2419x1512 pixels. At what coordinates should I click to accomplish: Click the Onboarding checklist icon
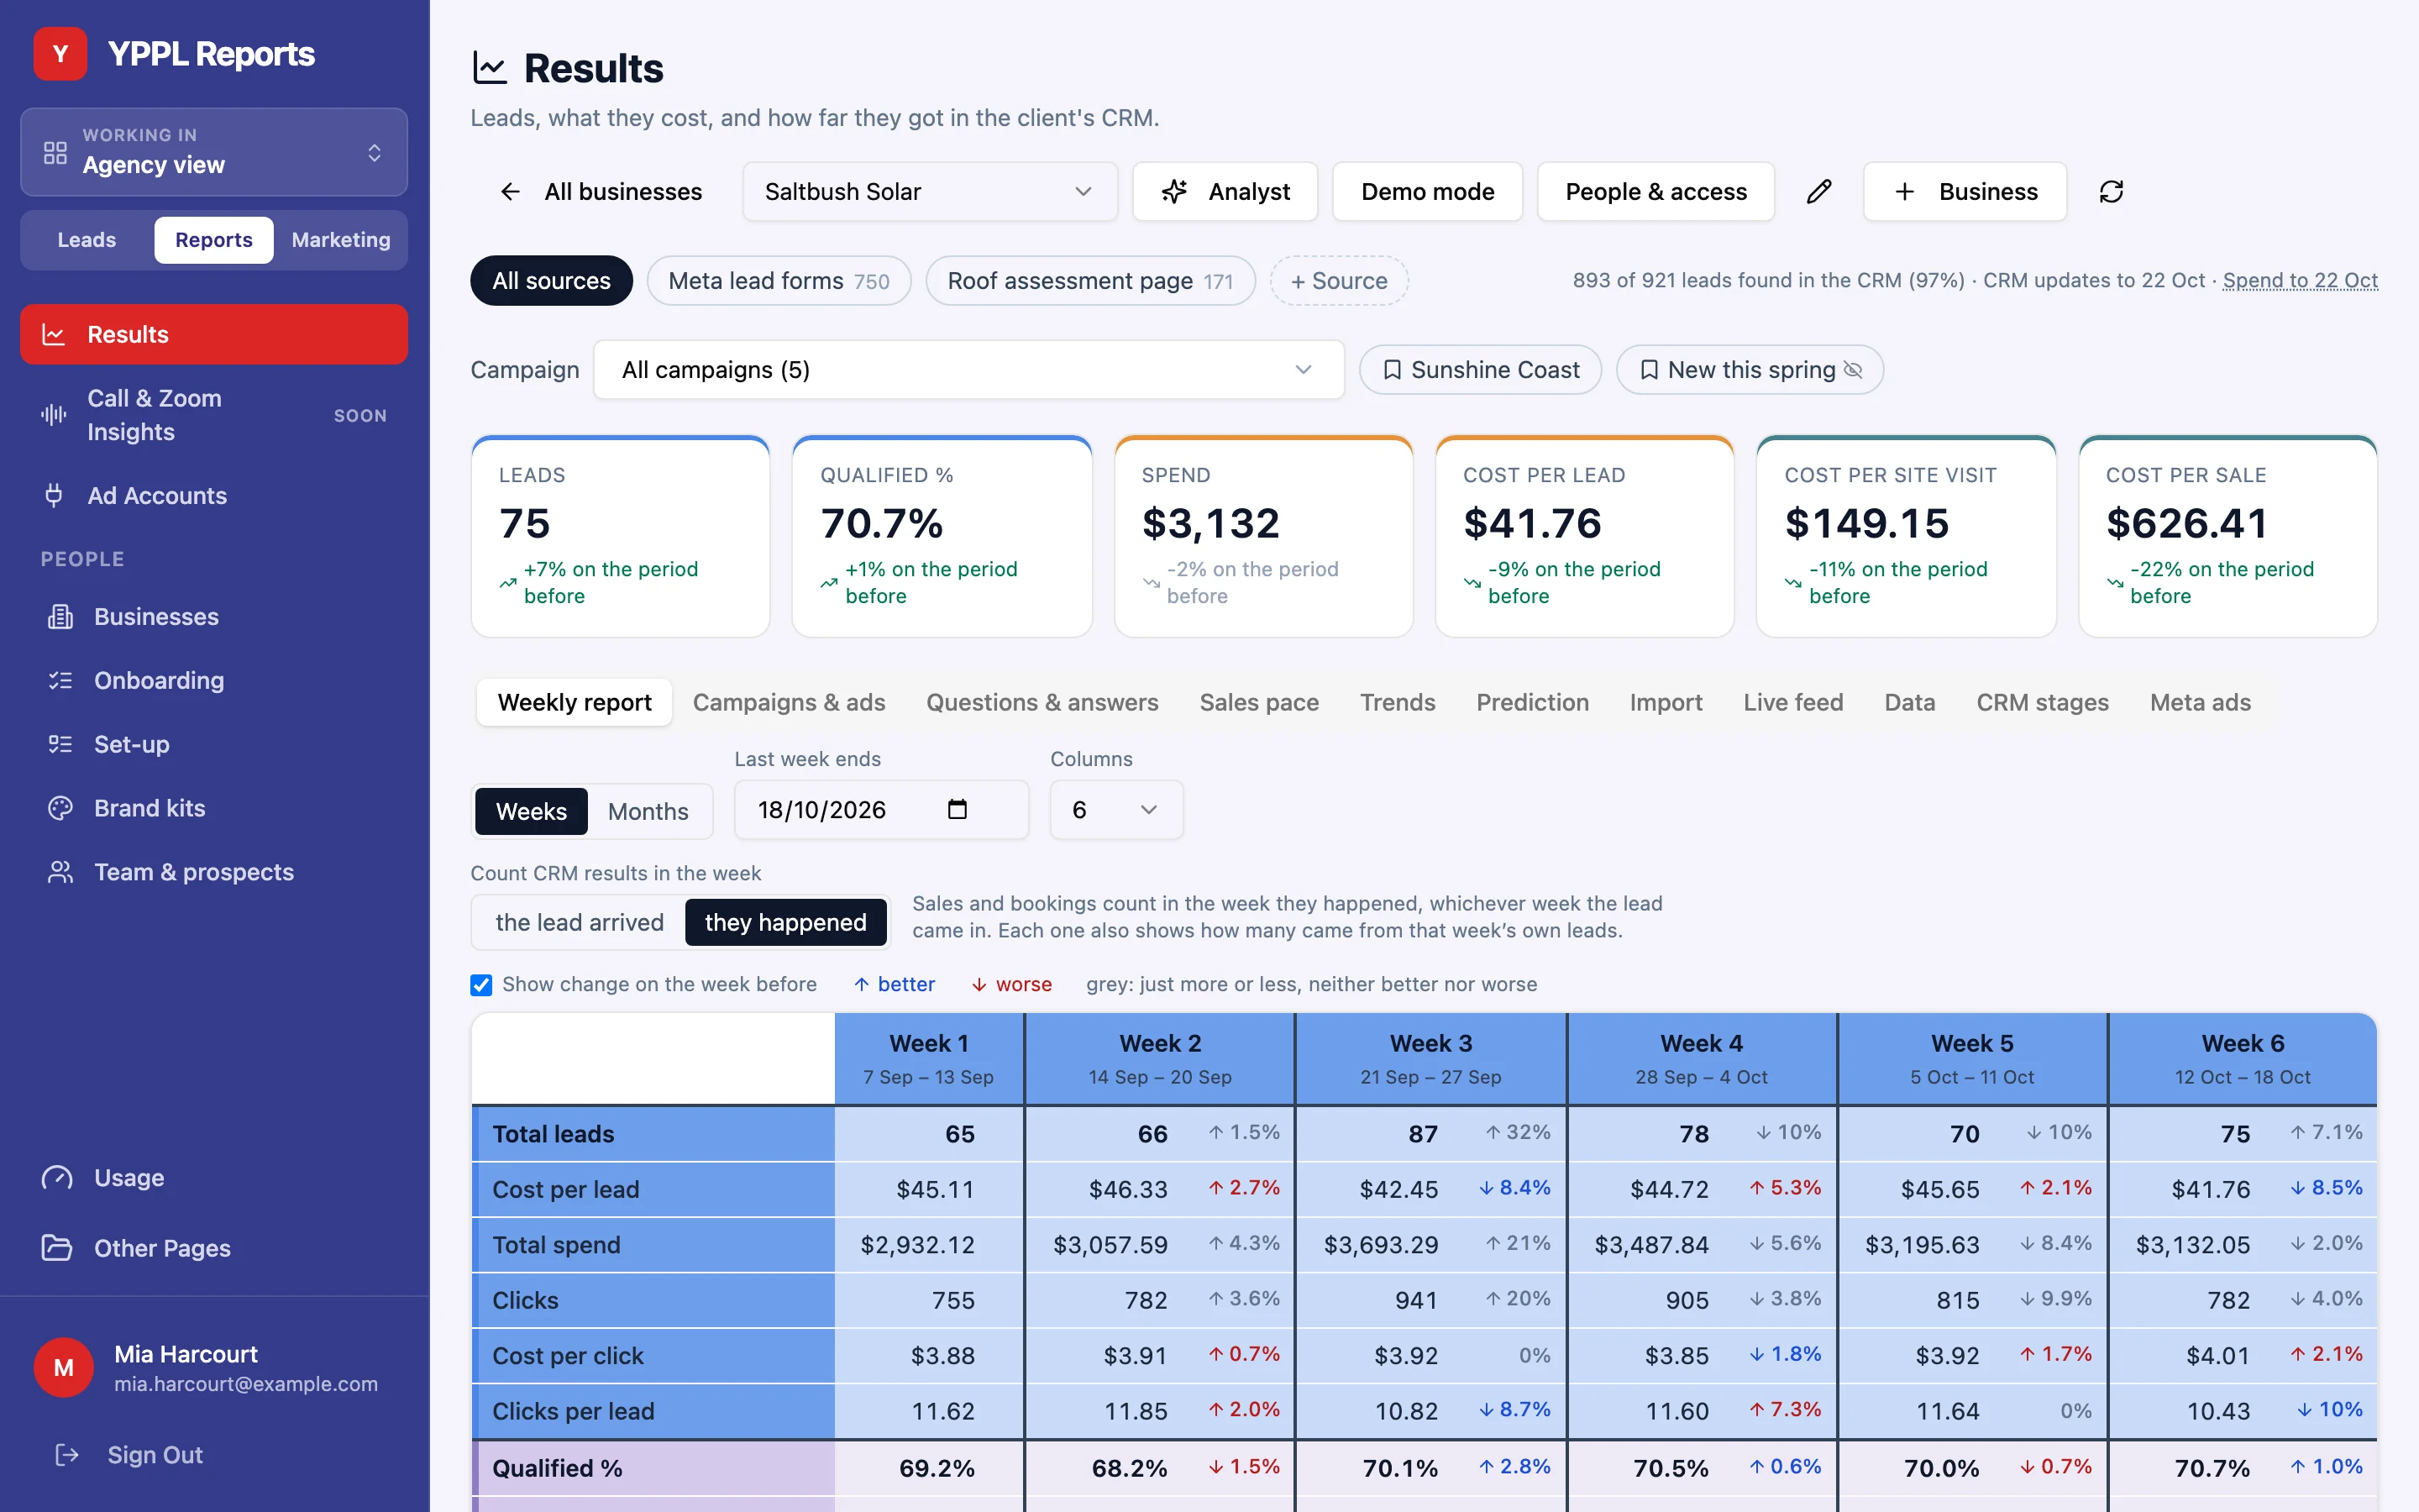coord(61,681)
